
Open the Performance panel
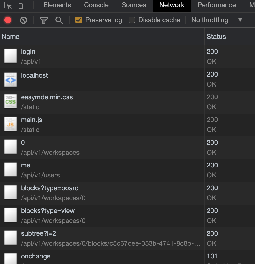pyautogui.click(x=216, y=5)
